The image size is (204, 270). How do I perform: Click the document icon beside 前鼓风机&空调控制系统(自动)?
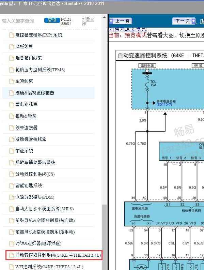11,221
